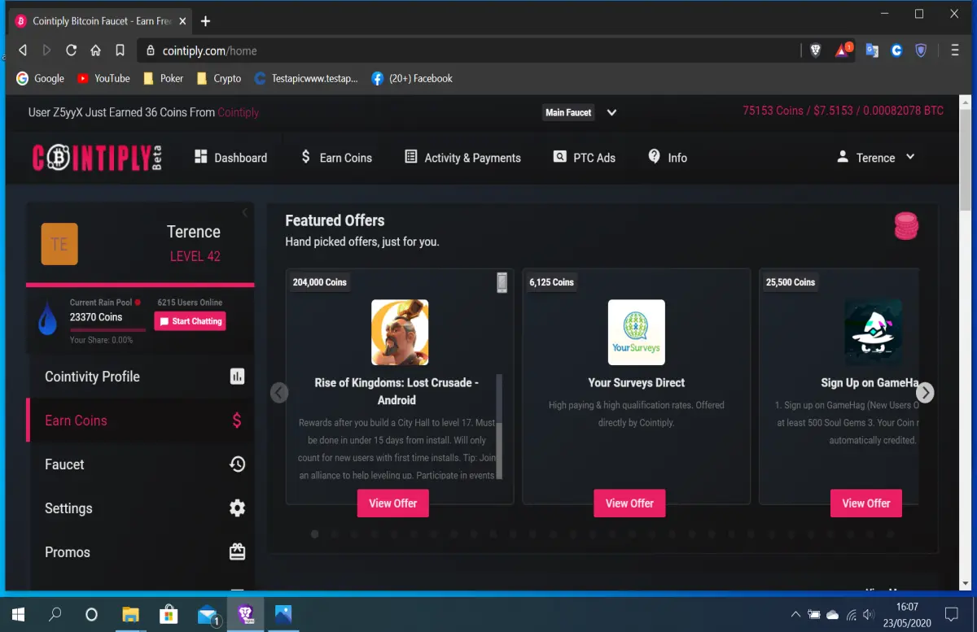This screenshot has height=632, width=977.
Task: Open the Info menu
Action: [x=668, y=158]
